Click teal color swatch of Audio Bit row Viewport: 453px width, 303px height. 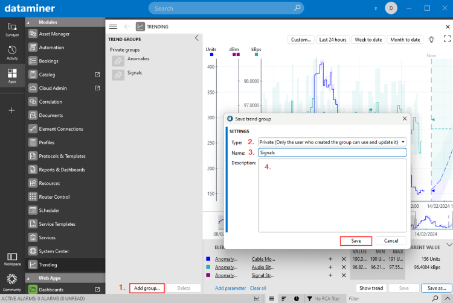click(208, 267)
